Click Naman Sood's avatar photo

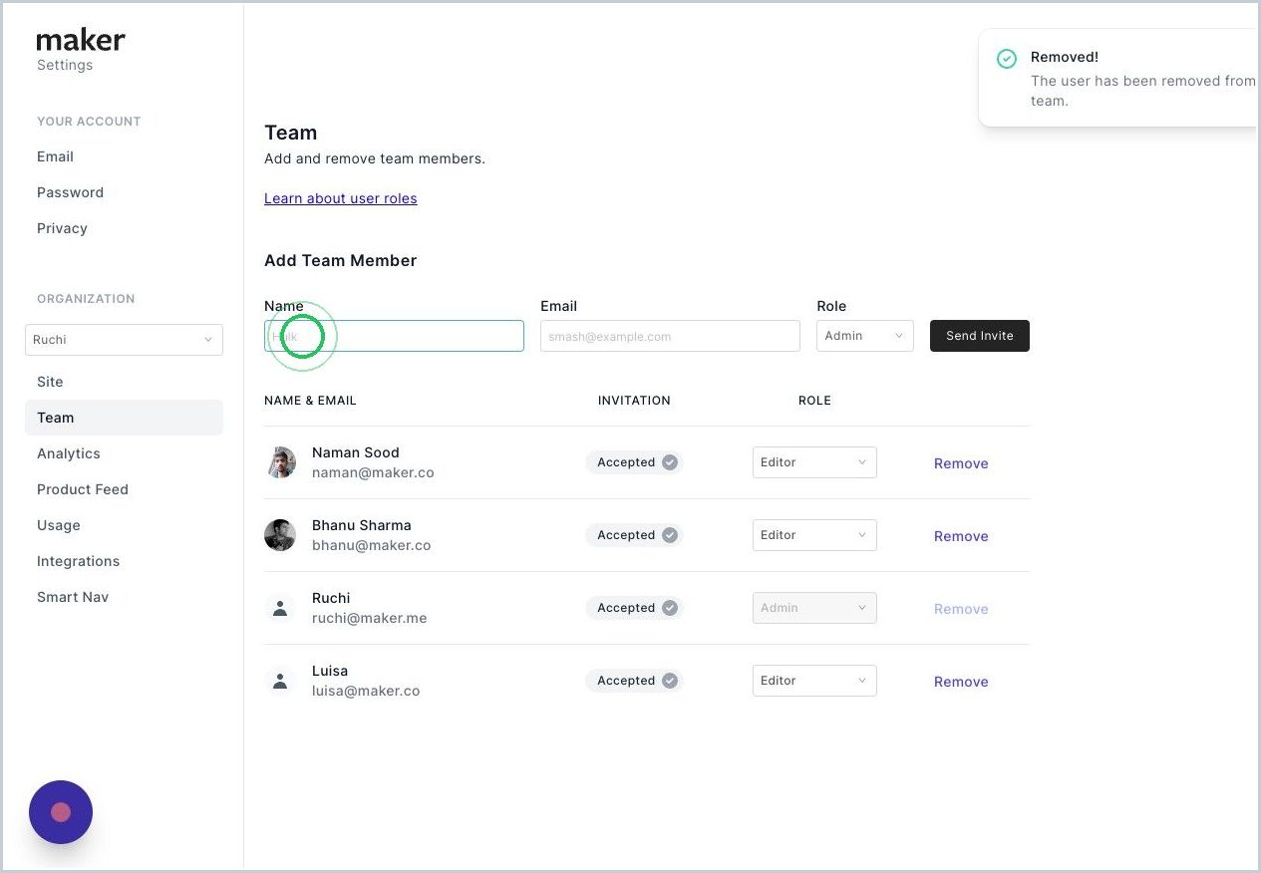(x=280, y=462)
